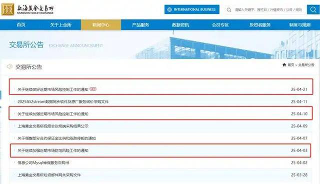Open the 25-04-21 risk control notice
This screenshot has width=320, height=184.
53,89
